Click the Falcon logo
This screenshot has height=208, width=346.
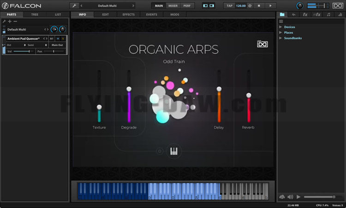click(21, 6)
